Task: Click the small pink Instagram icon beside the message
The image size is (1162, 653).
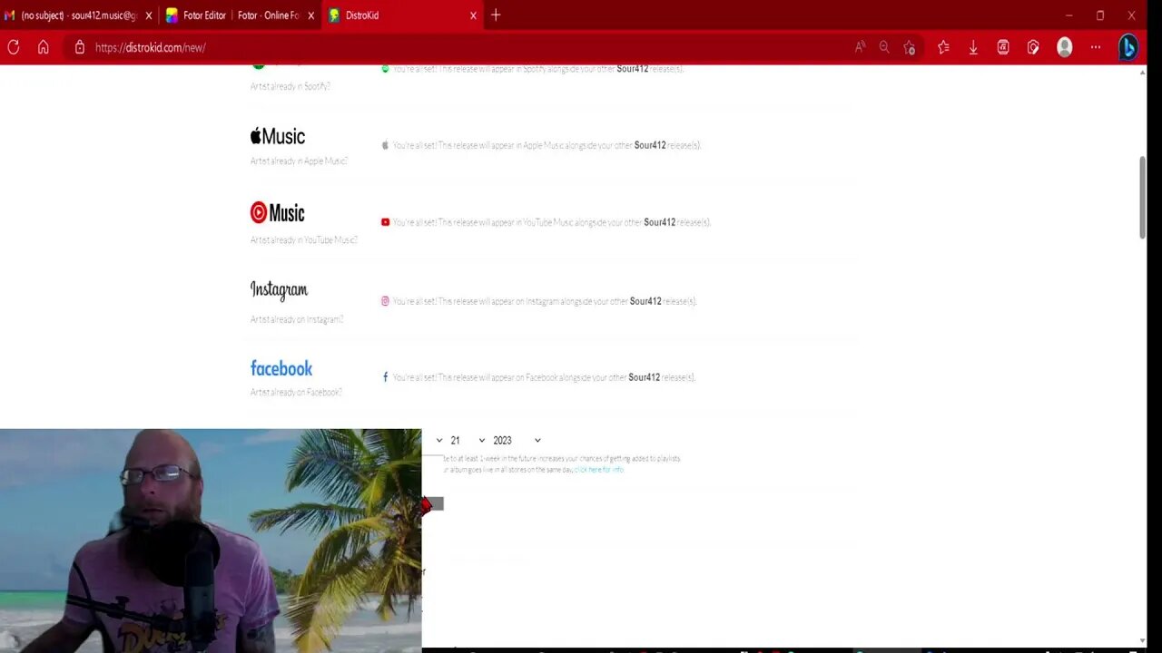Action: coord(385,301)
